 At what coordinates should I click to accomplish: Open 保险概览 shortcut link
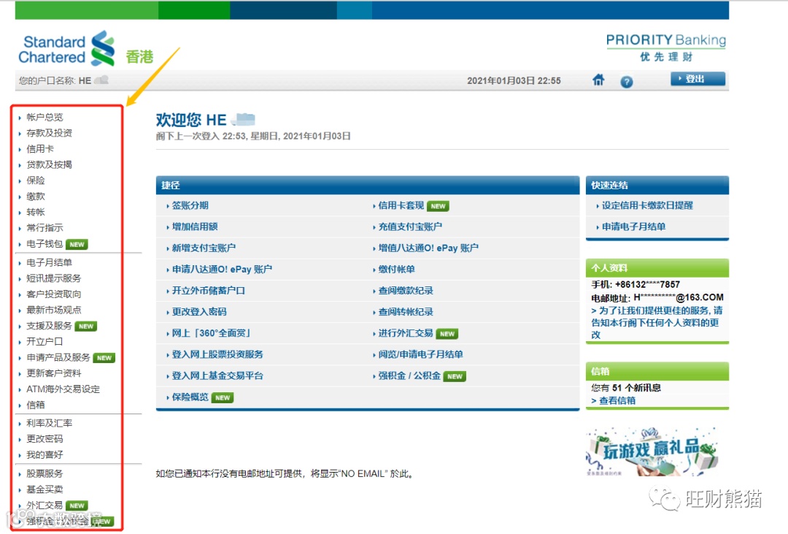(190, 397)
